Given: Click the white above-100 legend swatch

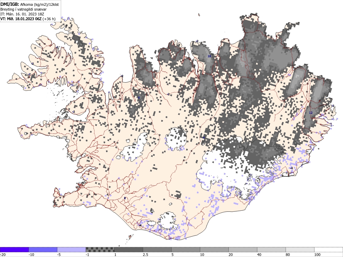Looking at the screenshot, I should pos(329,249).
